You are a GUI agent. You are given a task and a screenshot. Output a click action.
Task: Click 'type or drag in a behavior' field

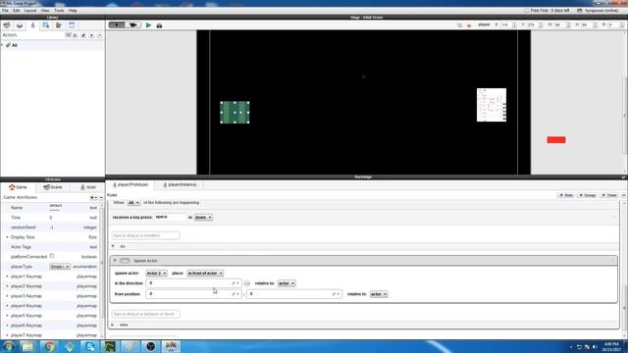click(x=146, y=314)
